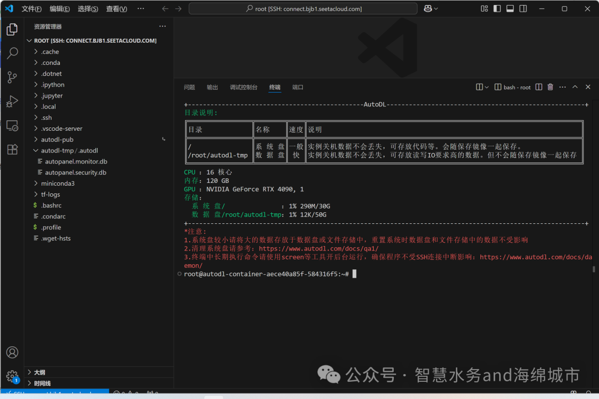599x399 pixels.
Task: Expand the .ssh folder
Action: tap(99, 117)
